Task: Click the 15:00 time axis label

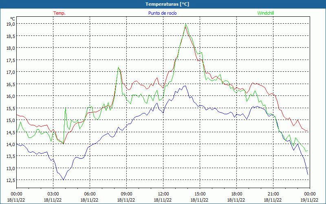Action: point(200,194)
